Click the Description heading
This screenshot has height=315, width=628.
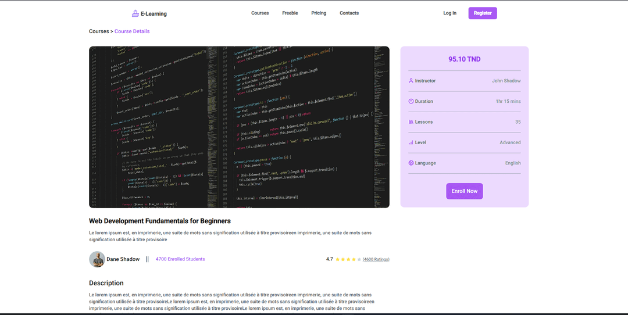pyautogui.click(x=106, y=283)
